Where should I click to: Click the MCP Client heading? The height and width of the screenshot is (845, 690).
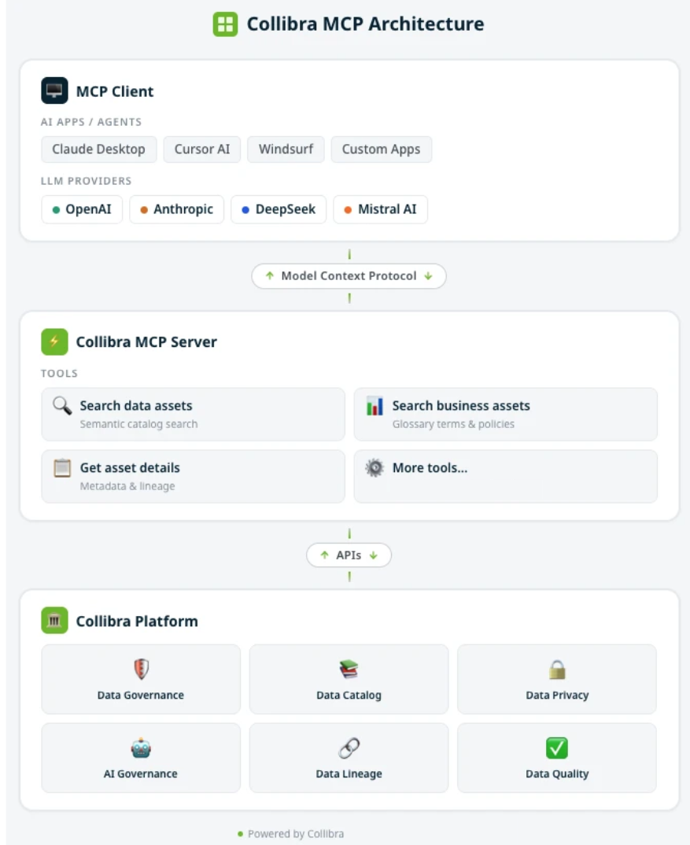(x=115, y=91)
